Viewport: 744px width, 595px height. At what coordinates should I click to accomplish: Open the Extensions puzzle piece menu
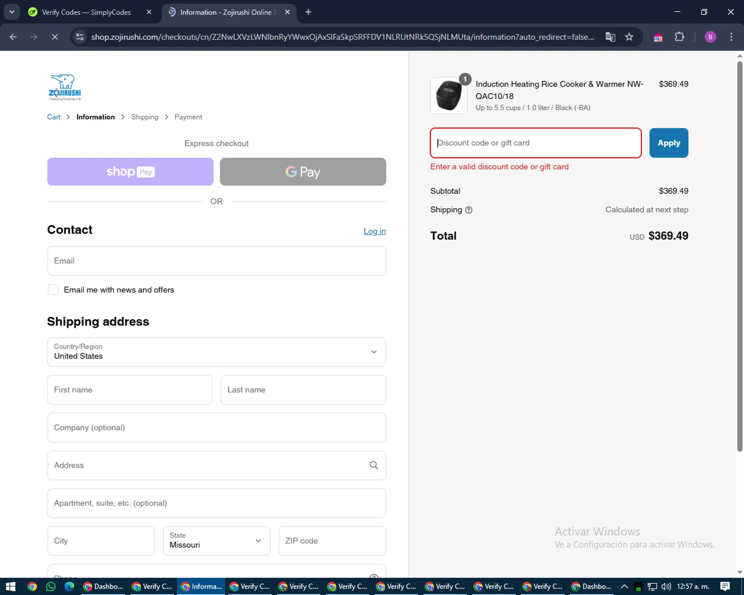(x=680, y=37)
